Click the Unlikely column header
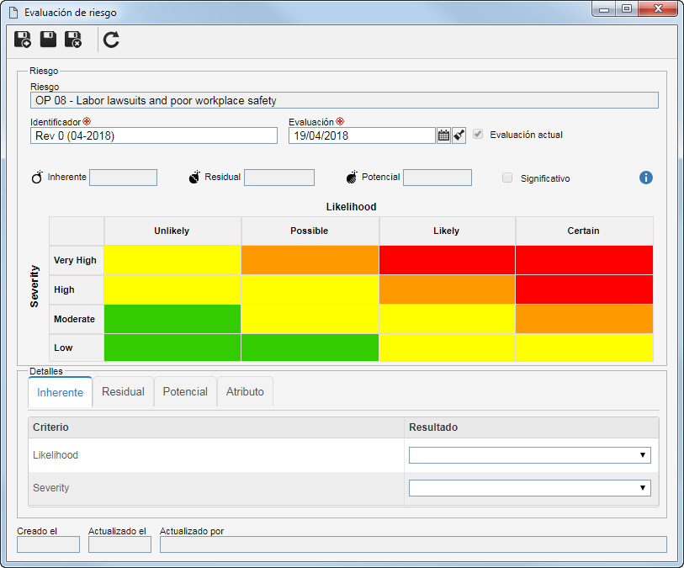 coord(172,231)
